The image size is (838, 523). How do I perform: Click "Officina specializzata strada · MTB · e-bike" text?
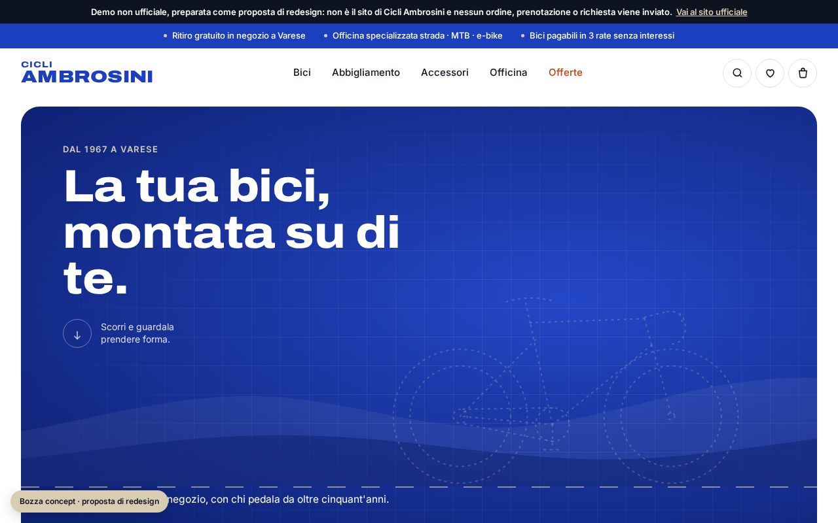418,36
